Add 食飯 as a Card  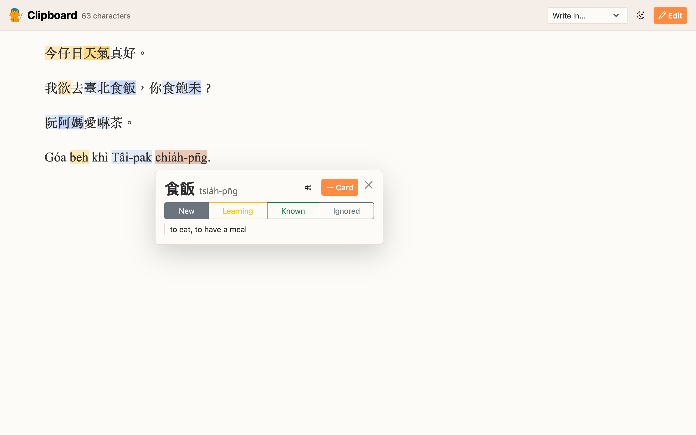(340, 188)
